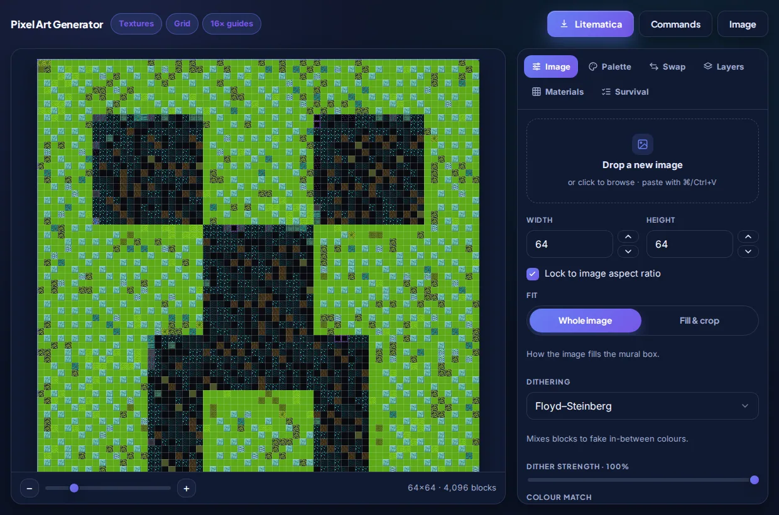This screenshot has width=779, height=515.
Task: Click the Image export button
Action: 743,24
